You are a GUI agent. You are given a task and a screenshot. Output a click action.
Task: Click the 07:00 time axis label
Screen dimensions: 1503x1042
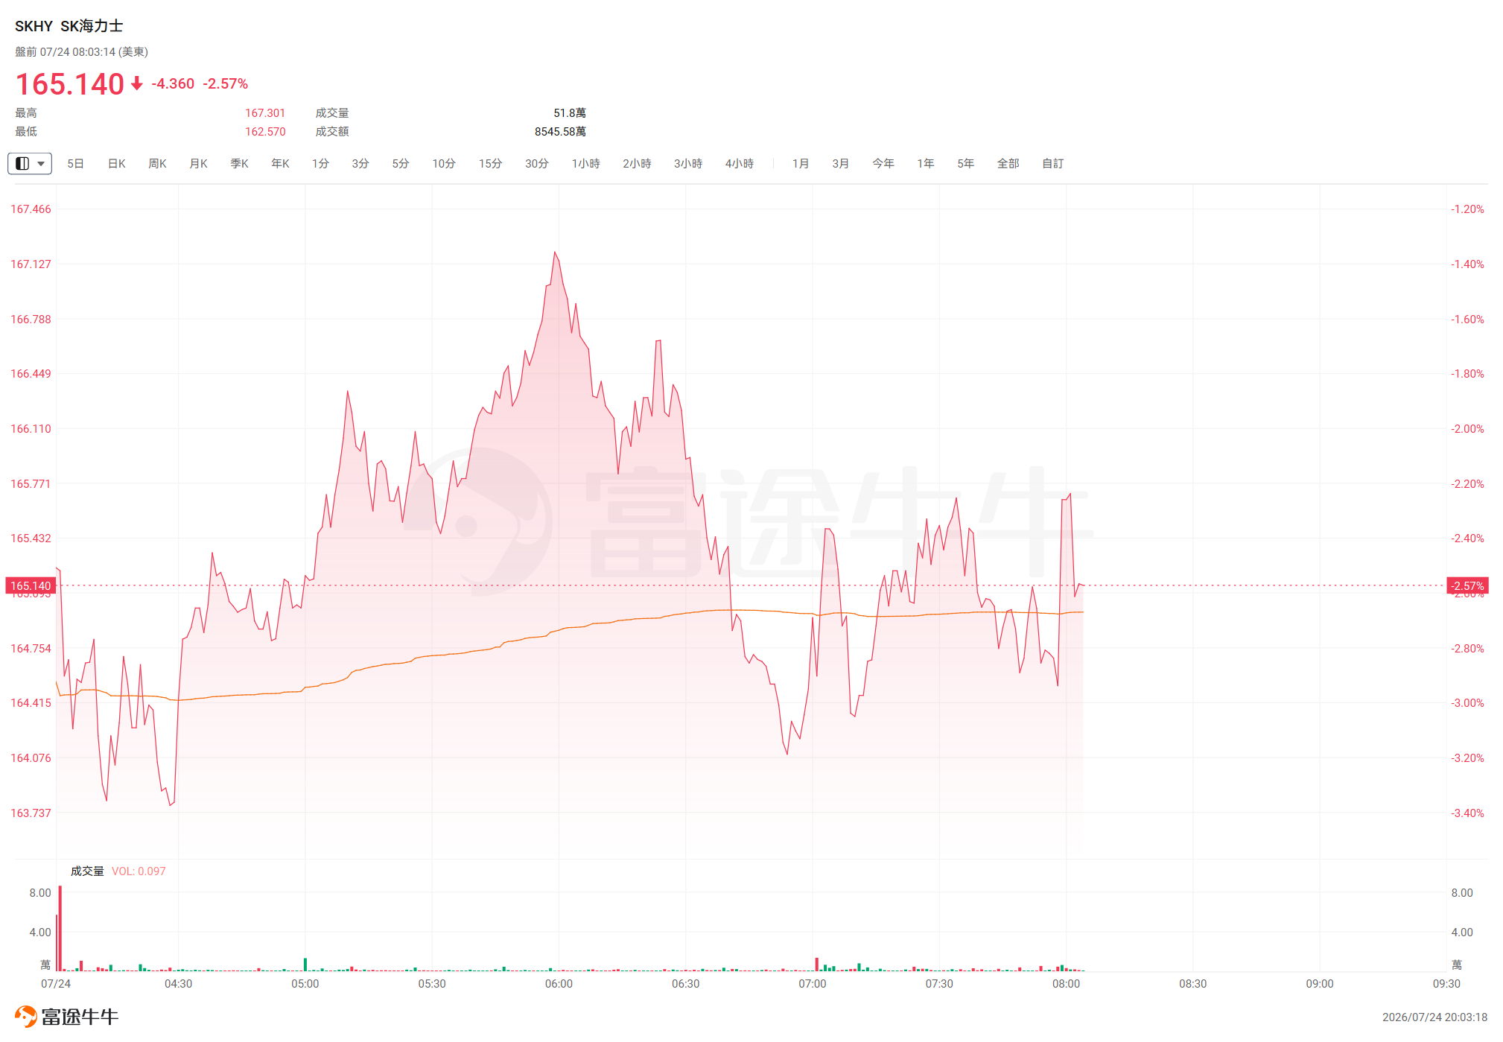(x=813, y=984)
